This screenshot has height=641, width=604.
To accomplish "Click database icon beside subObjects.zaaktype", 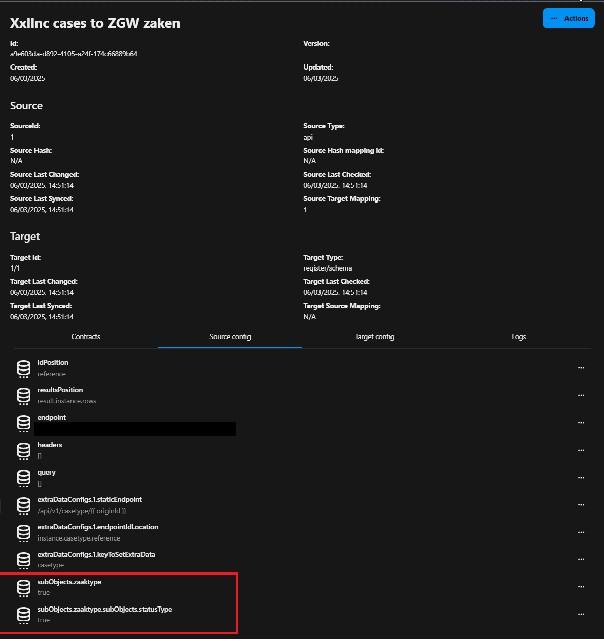I will (x=24, y=587).
